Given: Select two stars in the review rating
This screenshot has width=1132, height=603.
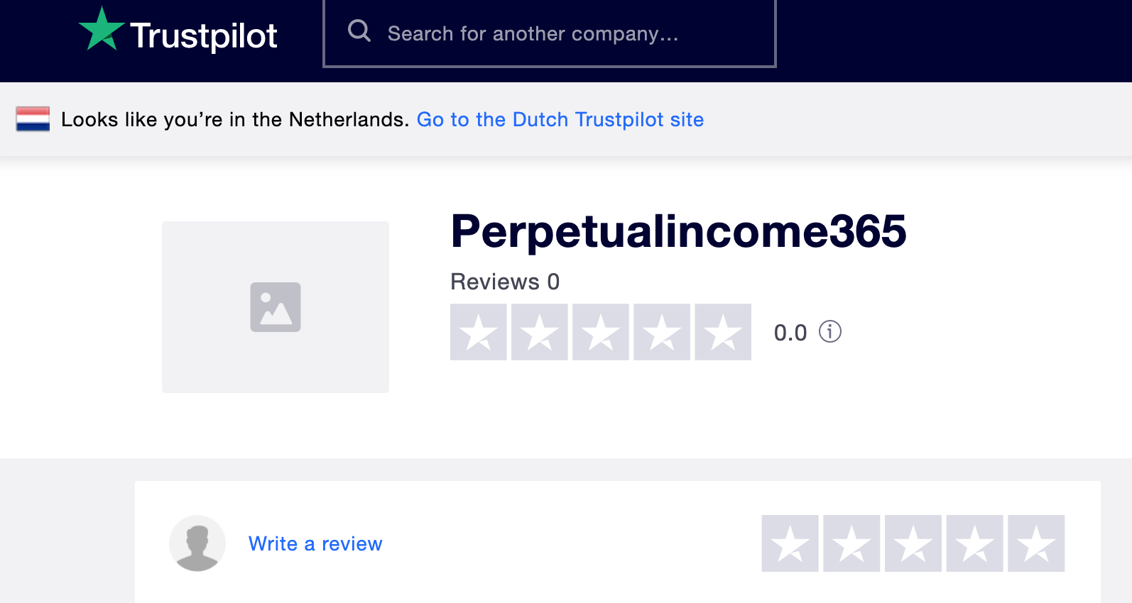Looking at the screenshot, I should point(851,543).
